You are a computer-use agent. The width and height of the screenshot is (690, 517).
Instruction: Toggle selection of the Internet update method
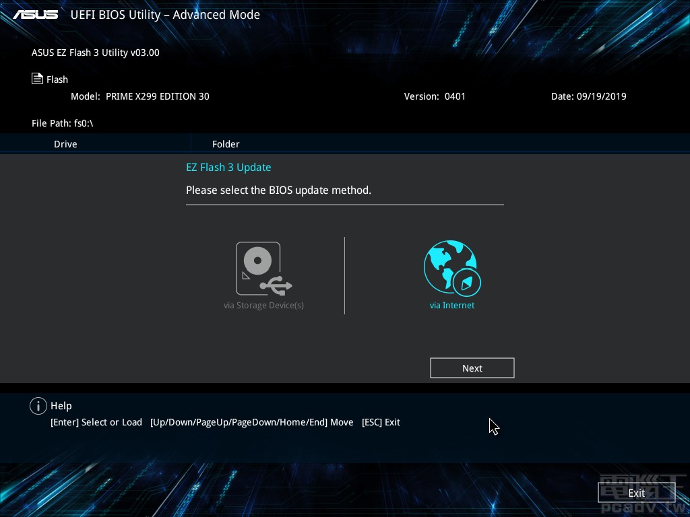[452, 275]
